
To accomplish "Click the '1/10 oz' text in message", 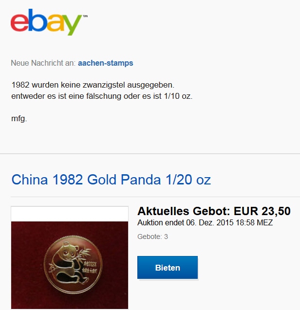I will [178, 96].
